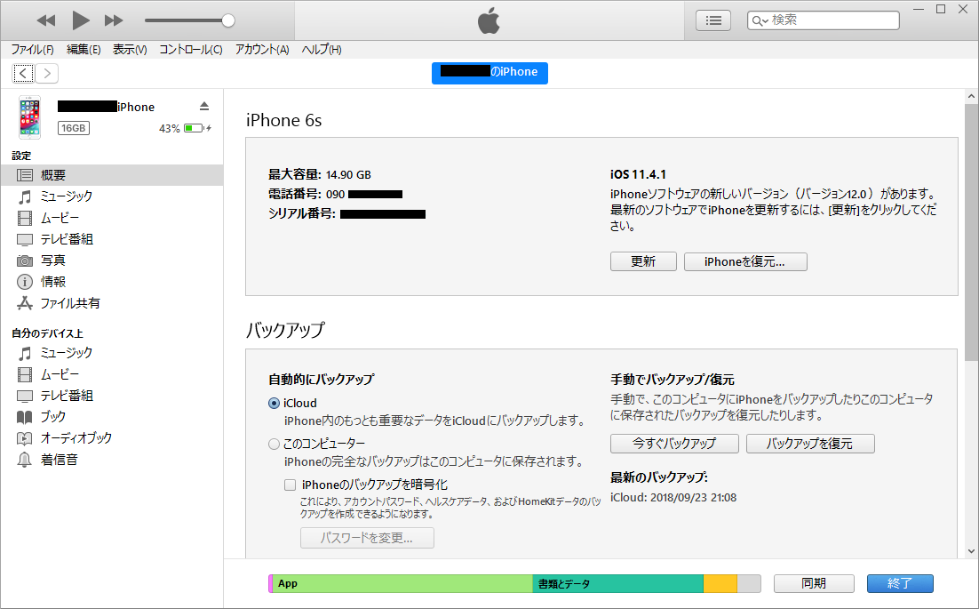Click the blue のiPhone device button
The height and width of the screenshot is (609, 979).
489,72
